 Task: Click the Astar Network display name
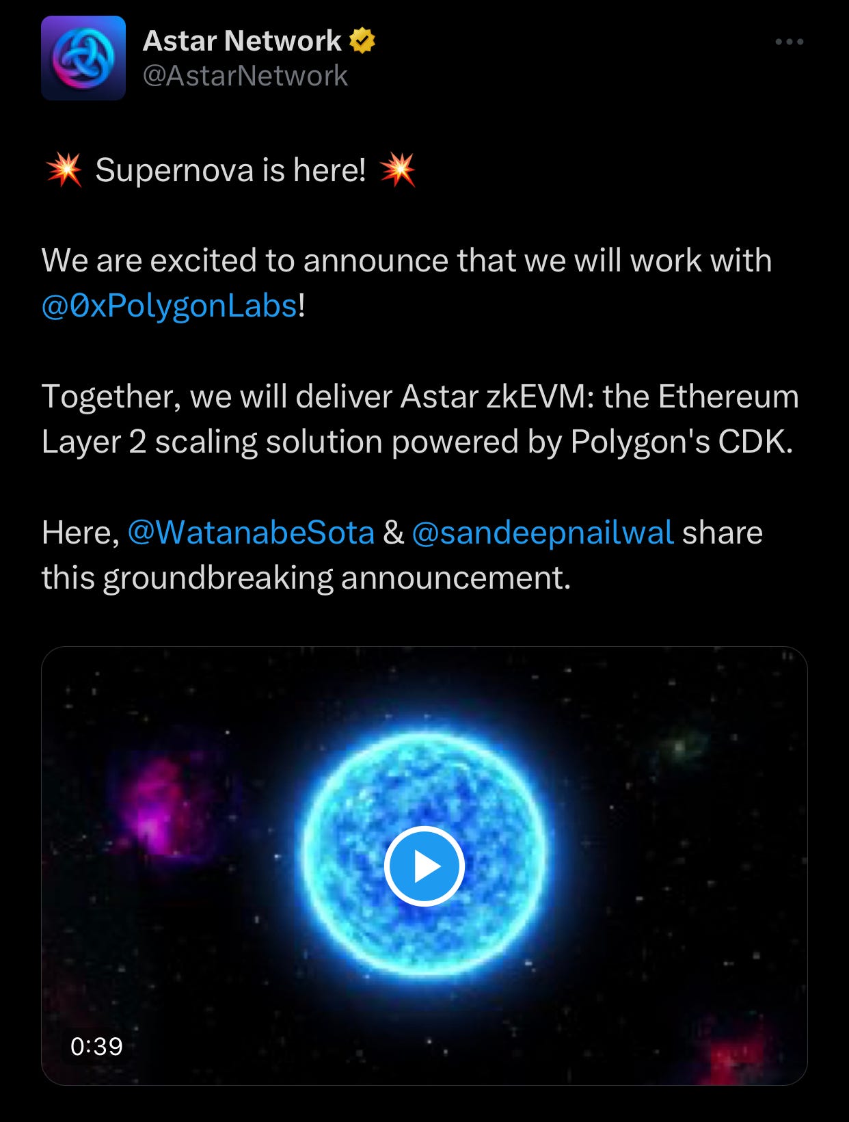[242, 41]
